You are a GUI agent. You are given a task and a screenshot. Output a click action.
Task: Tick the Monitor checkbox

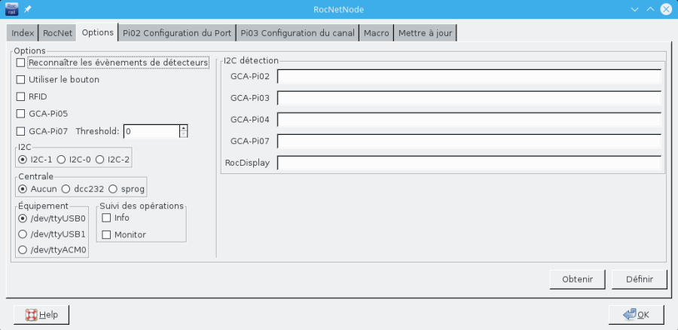pyautogui.click(x=106, y=234)
